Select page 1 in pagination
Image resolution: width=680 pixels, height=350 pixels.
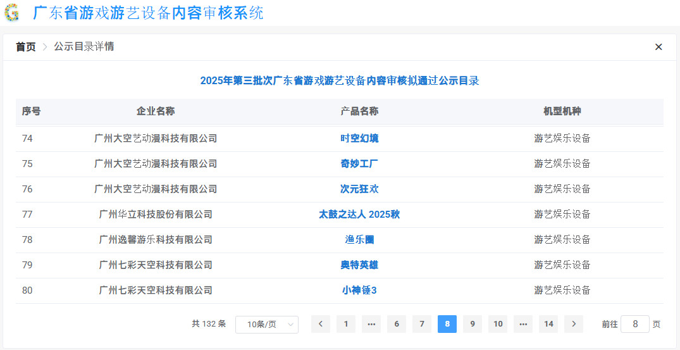(346, 324)
